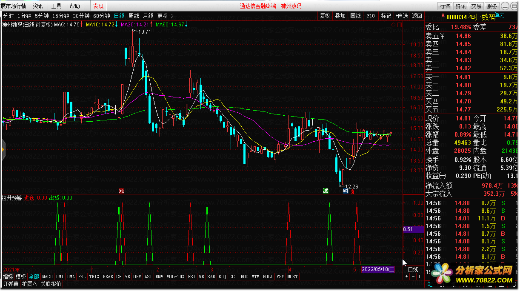Click the 服务 button at top right

492,6
